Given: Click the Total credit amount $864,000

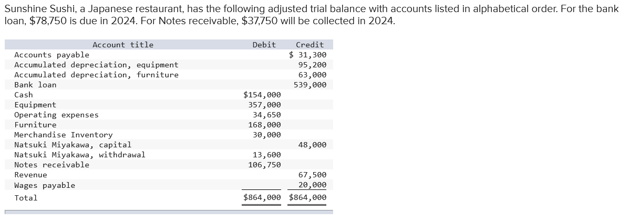Looking at the screenshot, I should click(x=308, y=197).
